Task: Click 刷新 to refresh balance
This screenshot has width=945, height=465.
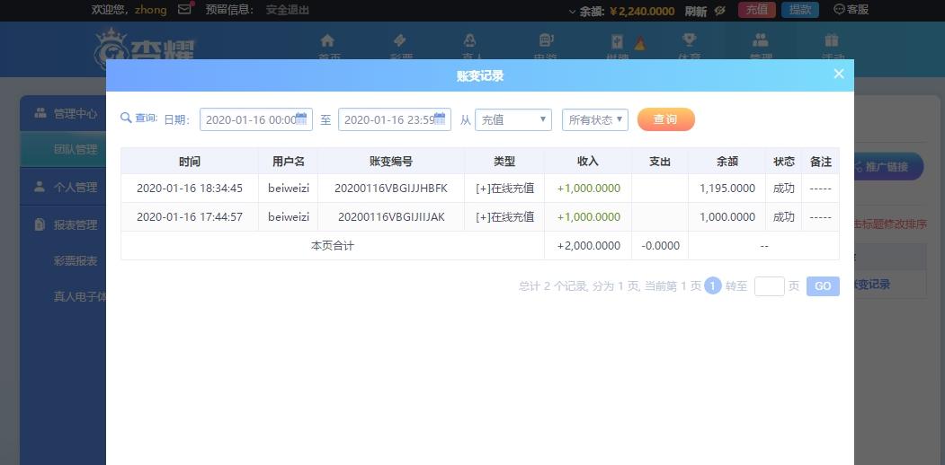Action: [696, 11]
